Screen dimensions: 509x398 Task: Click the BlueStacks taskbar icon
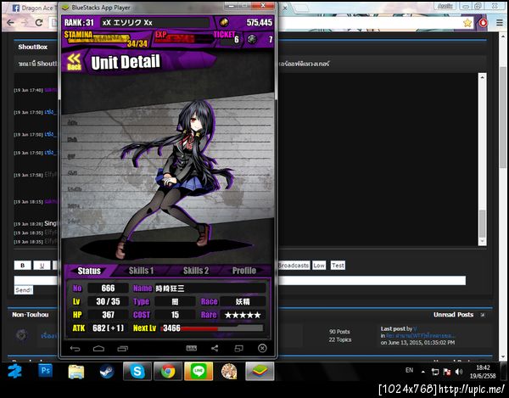(x=260, y=371)
